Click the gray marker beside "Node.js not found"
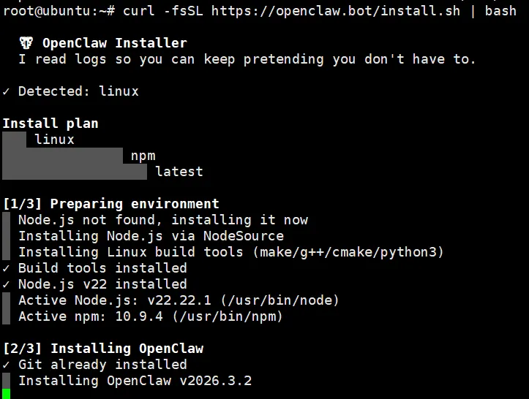Image resolution: width=529 pixels, height=399 pixels. click(6, 220)
